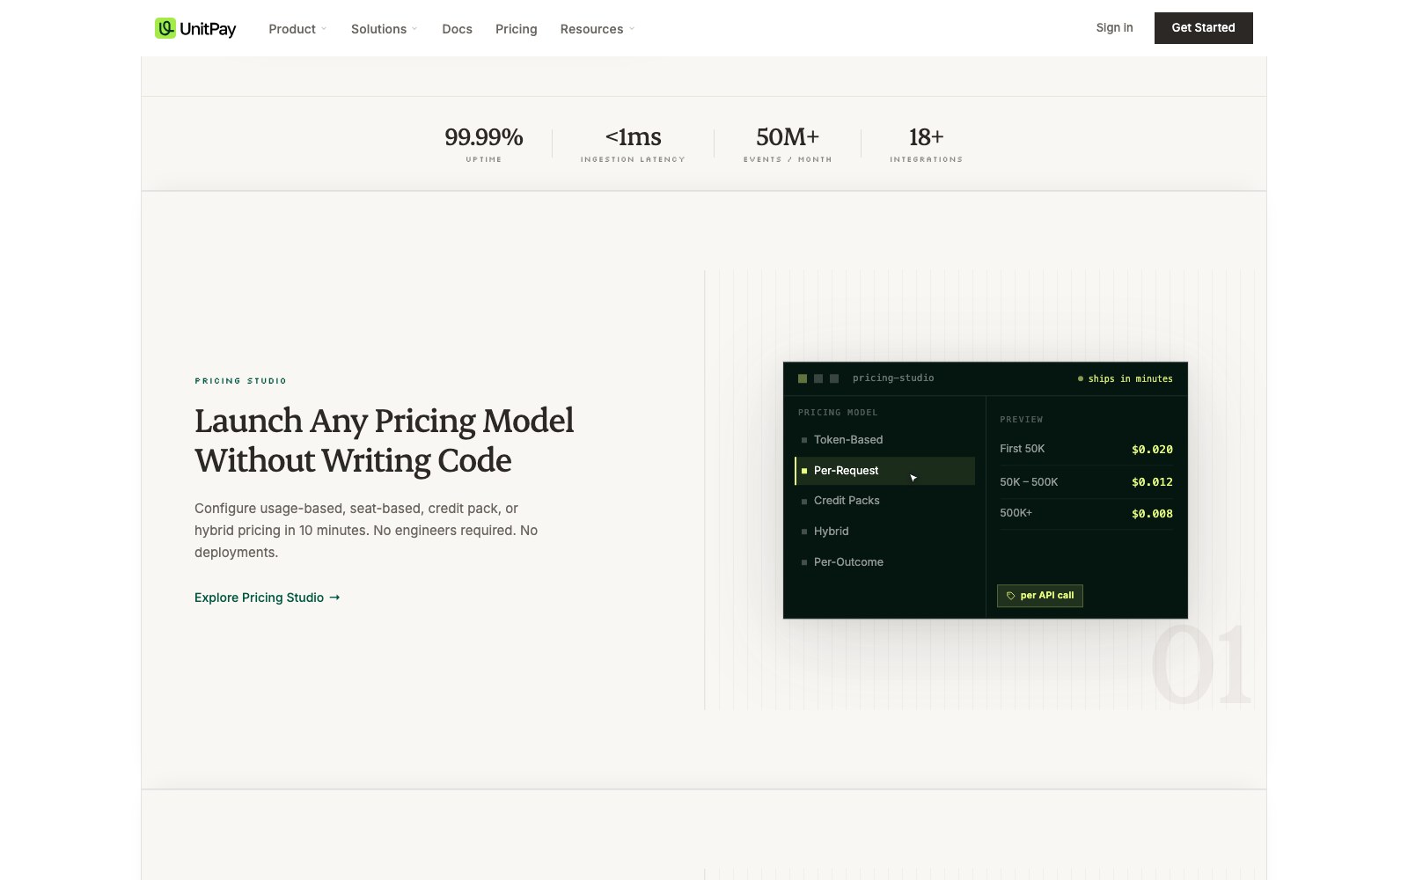
Task: Click the $0.008 price value
Action: 1152,514
